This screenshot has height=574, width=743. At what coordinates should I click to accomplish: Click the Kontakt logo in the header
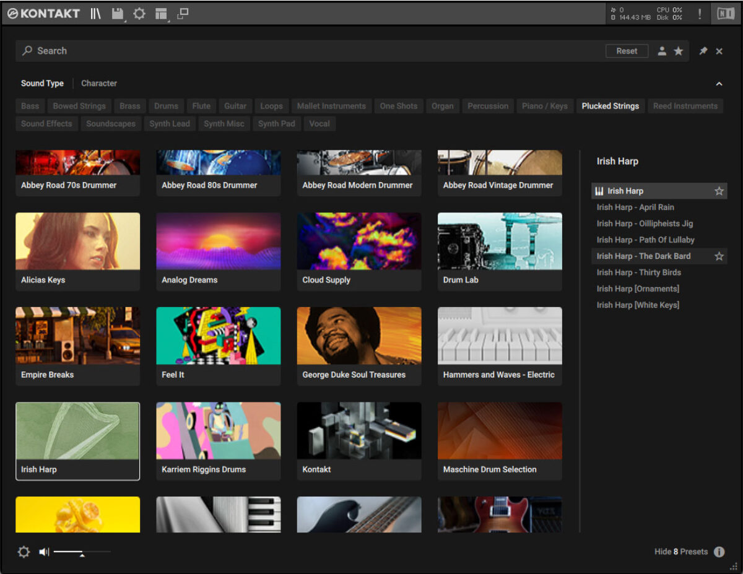43,14
